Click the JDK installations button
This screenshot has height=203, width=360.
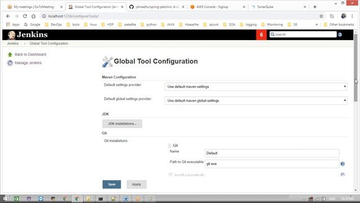[x=122, y=123]
